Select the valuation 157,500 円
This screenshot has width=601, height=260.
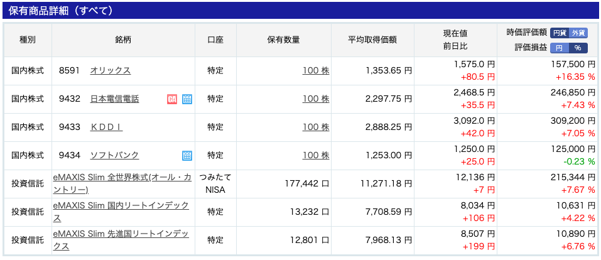(x=572, y=63)
